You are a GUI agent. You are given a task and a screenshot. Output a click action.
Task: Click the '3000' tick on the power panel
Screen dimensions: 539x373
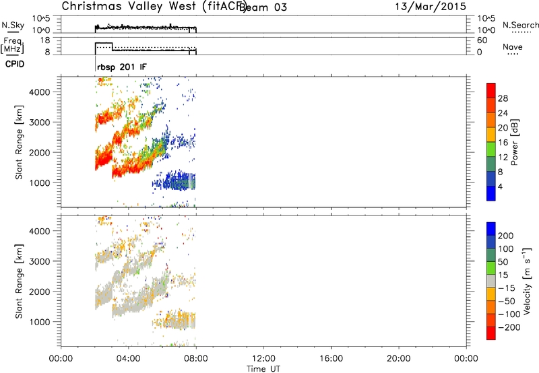click(x=40, y=123)
